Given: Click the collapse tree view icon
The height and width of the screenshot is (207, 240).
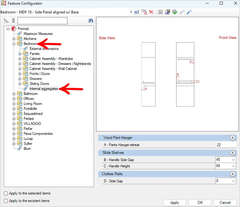Looking at the screenshot, I should (13, 21).
